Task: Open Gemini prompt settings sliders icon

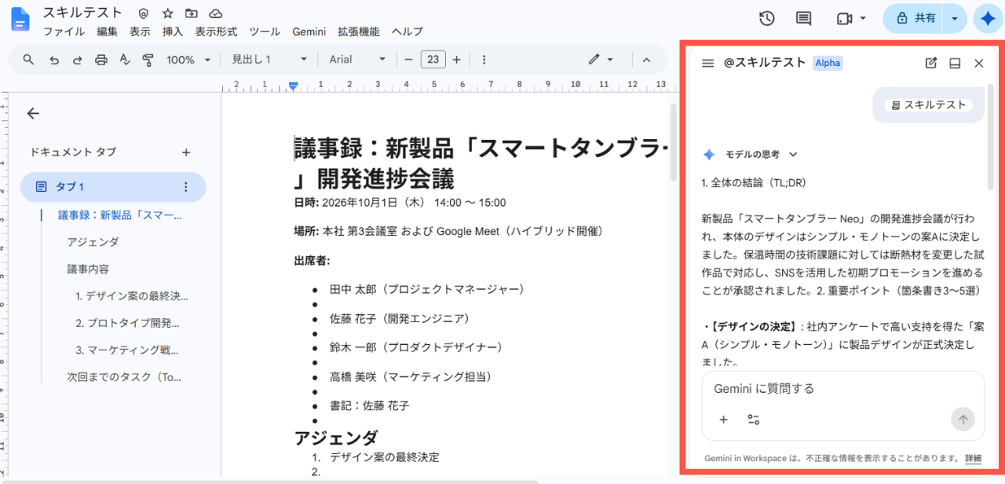Action: [x=753, y=420]
